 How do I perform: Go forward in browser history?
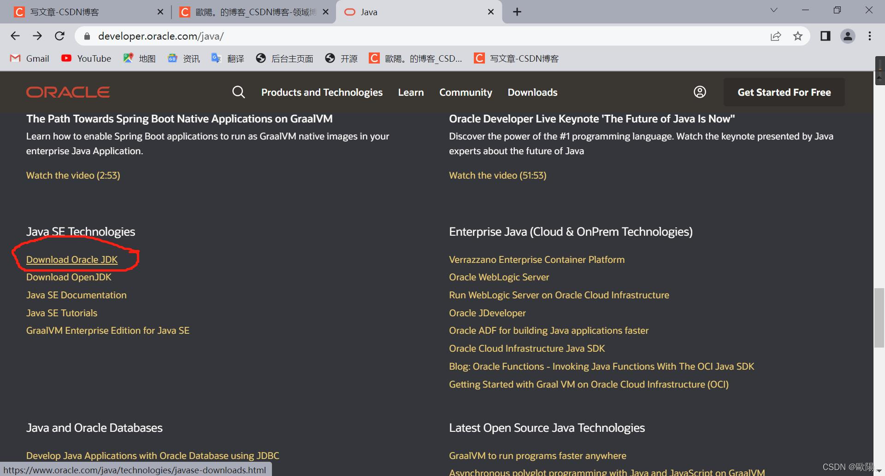pyautogui.click(x=37, y=36)
